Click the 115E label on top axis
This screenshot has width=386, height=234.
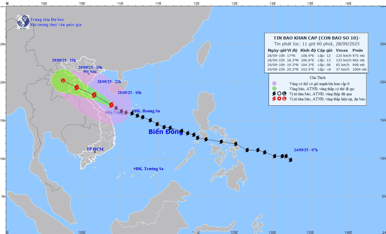click(x=158, y=4)
